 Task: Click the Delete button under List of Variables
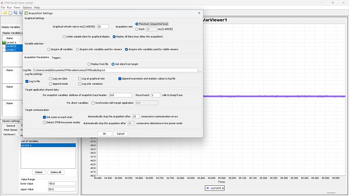coord(39,172)
